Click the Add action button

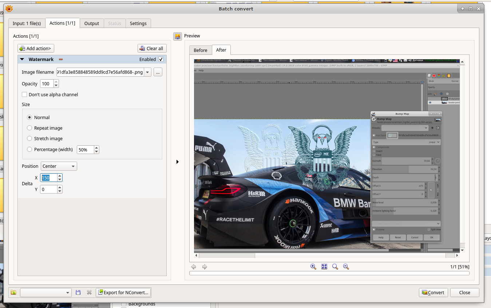[36, 48]
